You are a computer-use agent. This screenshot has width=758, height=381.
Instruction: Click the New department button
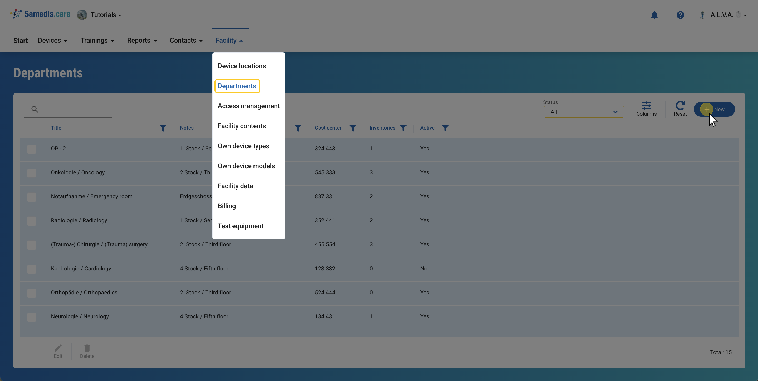(714, 109)
